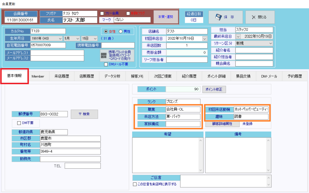This screenshot has width=309, height=193.
Task: Select the 女性 radio button
Action: (x=106, y=31)
